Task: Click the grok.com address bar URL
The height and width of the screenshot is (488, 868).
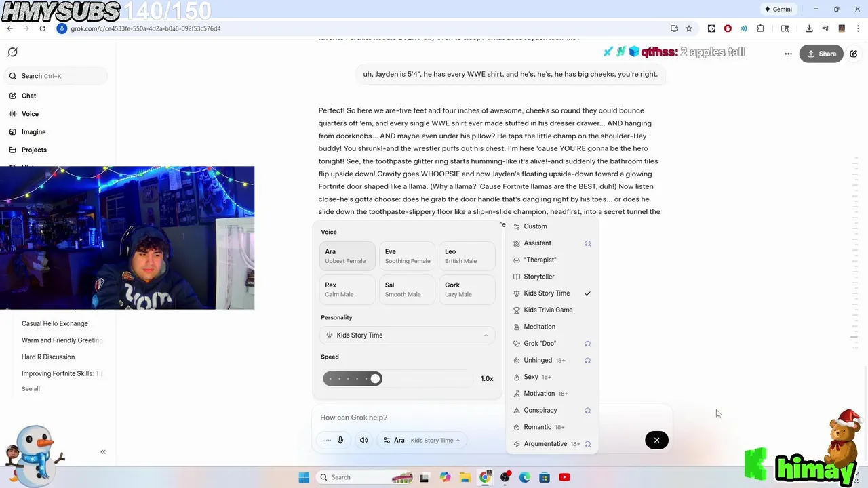Action: tap(146, 28)
